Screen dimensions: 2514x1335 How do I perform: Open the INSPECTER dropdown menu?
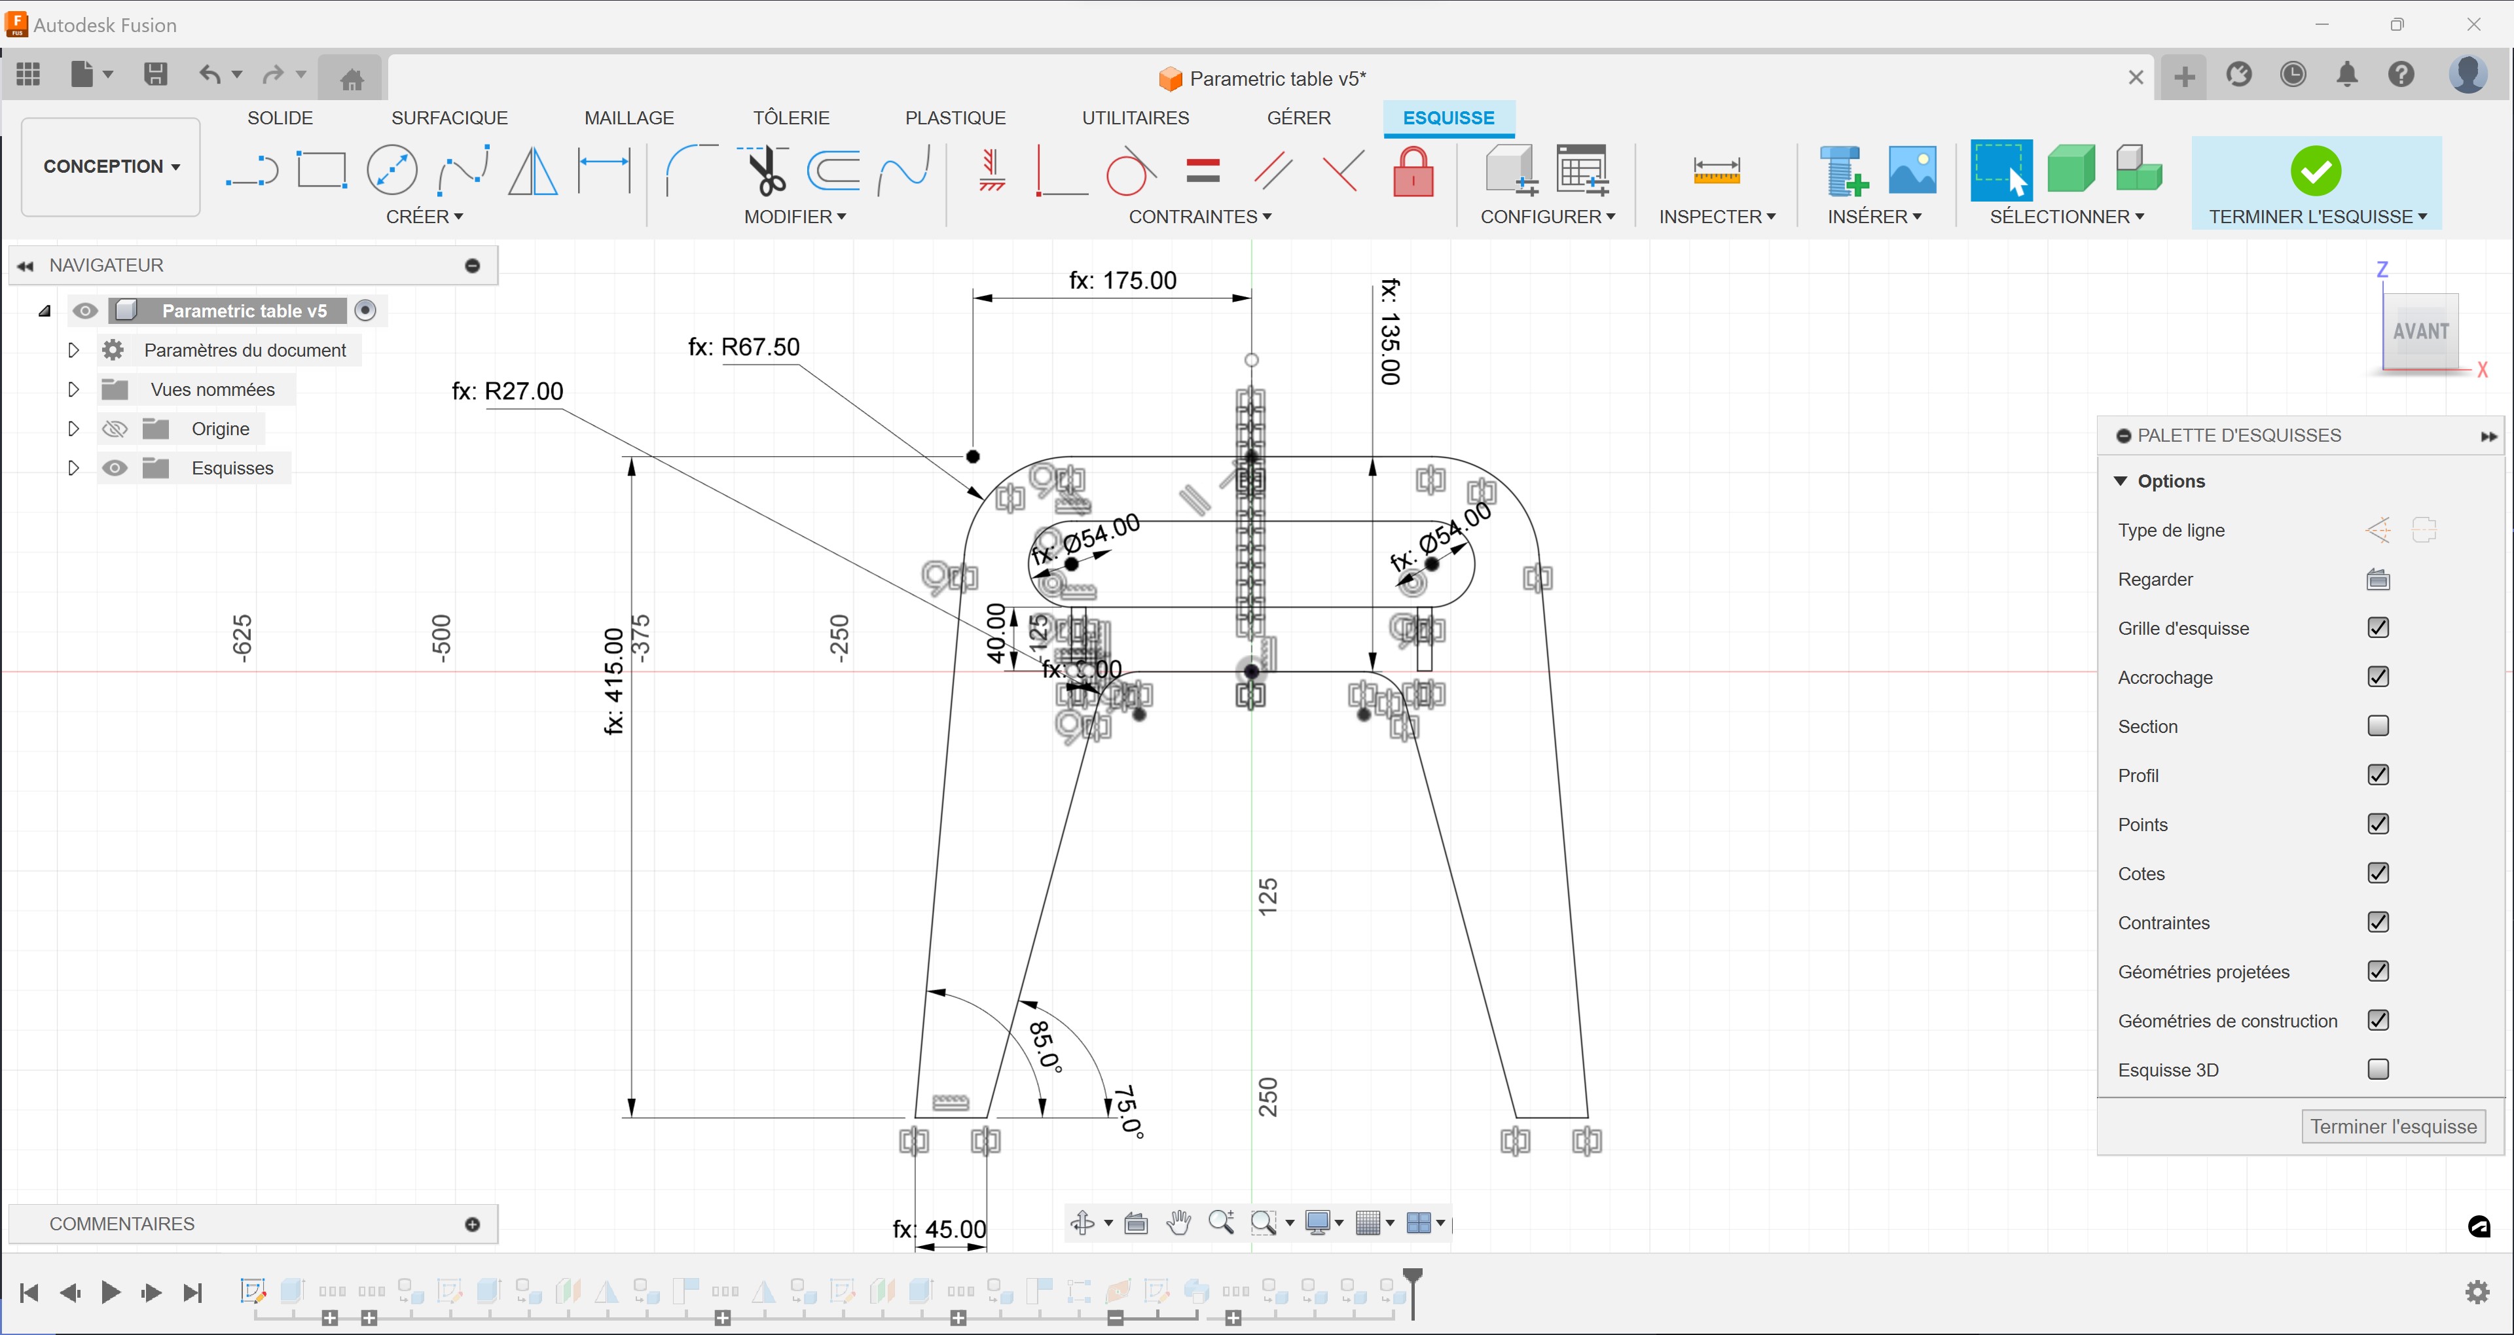click(x=1717, y=217)
